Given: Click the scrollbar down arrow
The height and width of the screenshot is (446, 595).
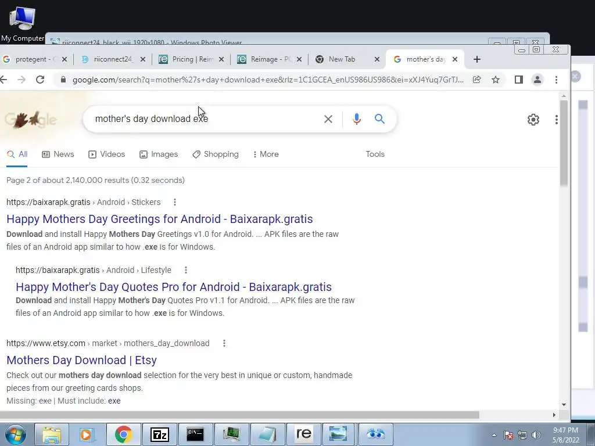Looking at the screenshot, I should [x=564, y=405].
